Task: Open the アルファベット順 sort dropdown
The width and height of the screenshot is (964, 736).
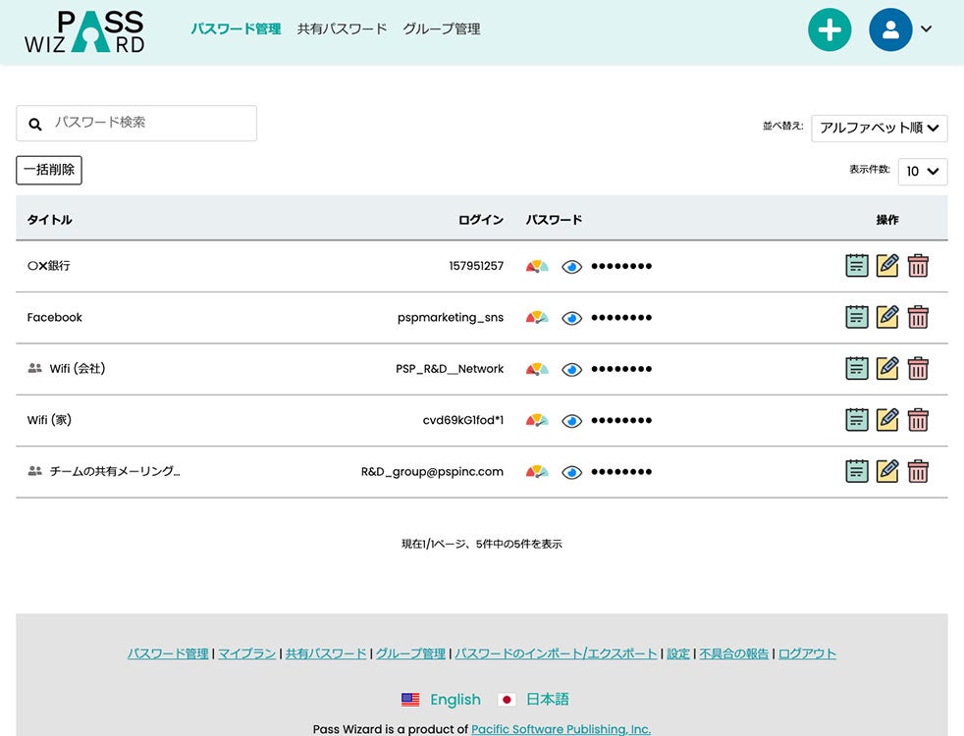Action: pos(879,128)
